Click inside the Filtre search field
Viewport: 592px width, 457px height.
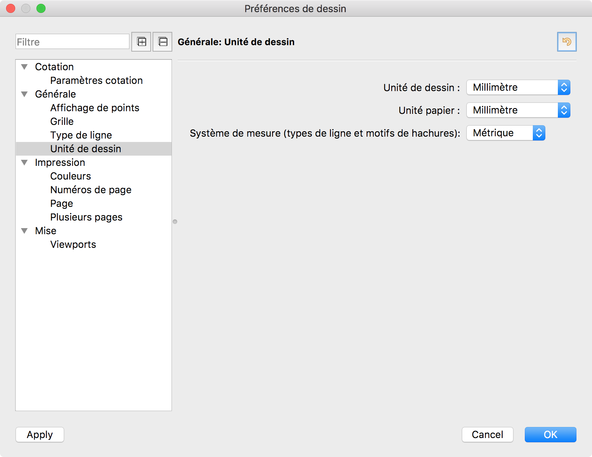pyautogui.click(x=72, y=42)
